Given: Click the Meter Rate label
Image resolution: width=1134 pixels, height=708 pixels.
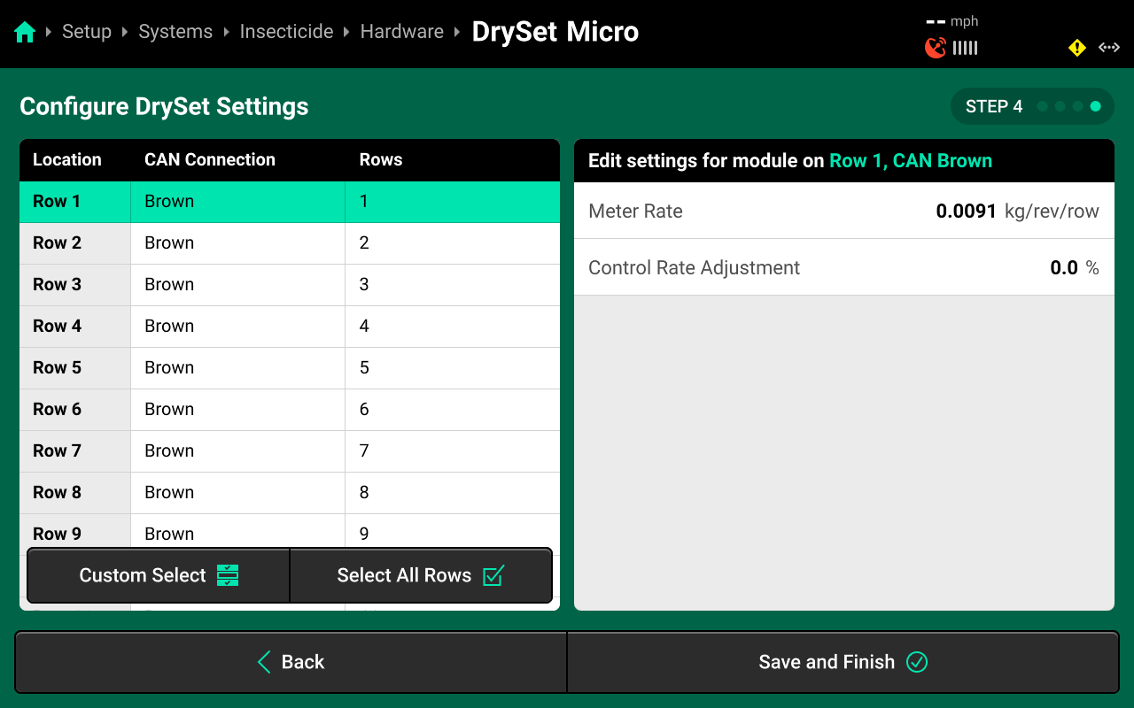Looking at the screenshot, I should coord(635,212).
